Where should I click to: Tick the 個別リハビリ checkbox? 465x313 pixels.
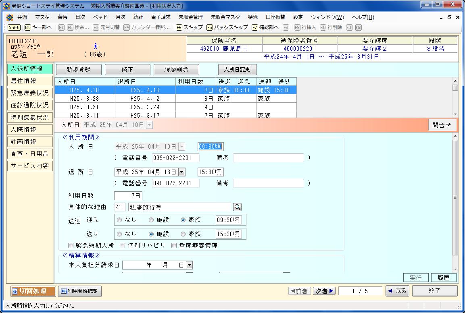[122, 245]
